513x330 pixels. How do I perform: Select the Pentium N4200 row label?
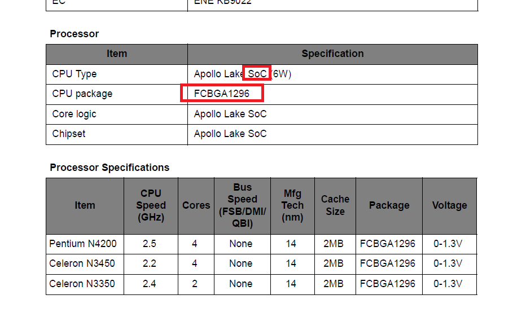pyautogui.click(x=83, y=244)
